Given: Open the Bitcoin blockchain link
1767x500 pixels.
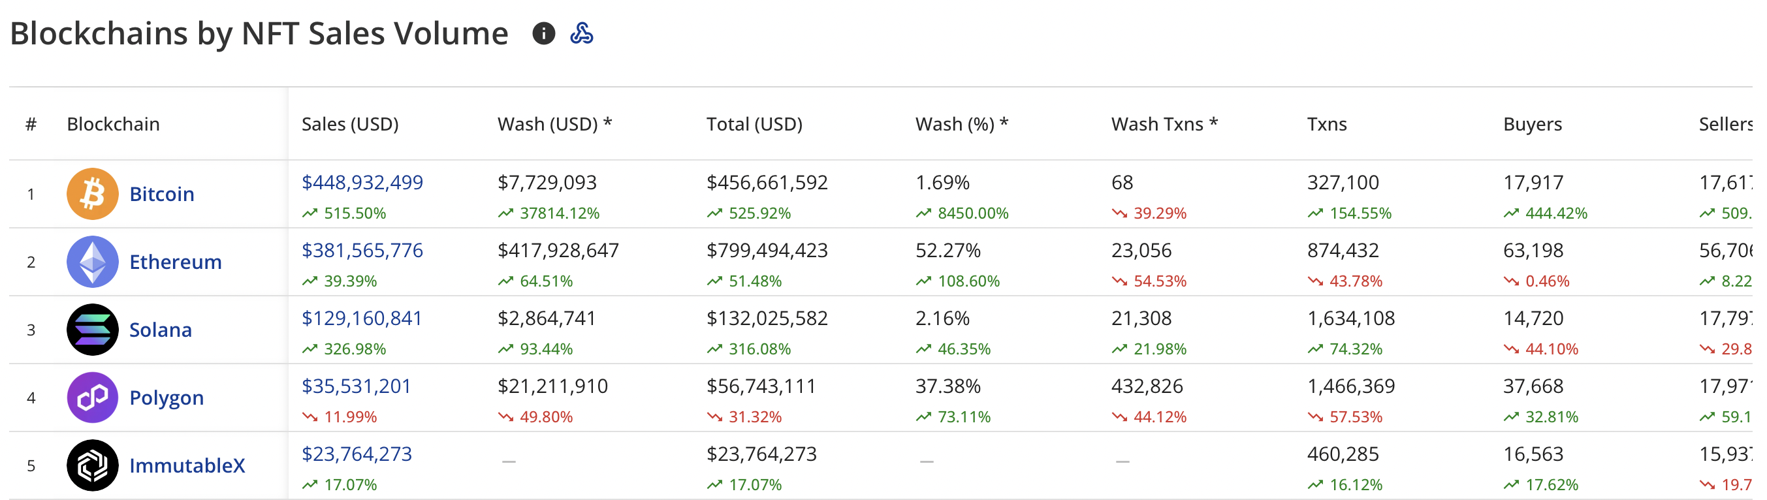Looking at the screenshot, I should pyautogui.click(x=162, y=194).
